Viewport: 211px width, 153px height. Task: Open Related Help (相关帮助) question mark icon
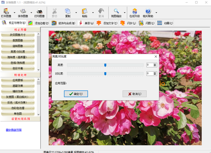[148, 11]
